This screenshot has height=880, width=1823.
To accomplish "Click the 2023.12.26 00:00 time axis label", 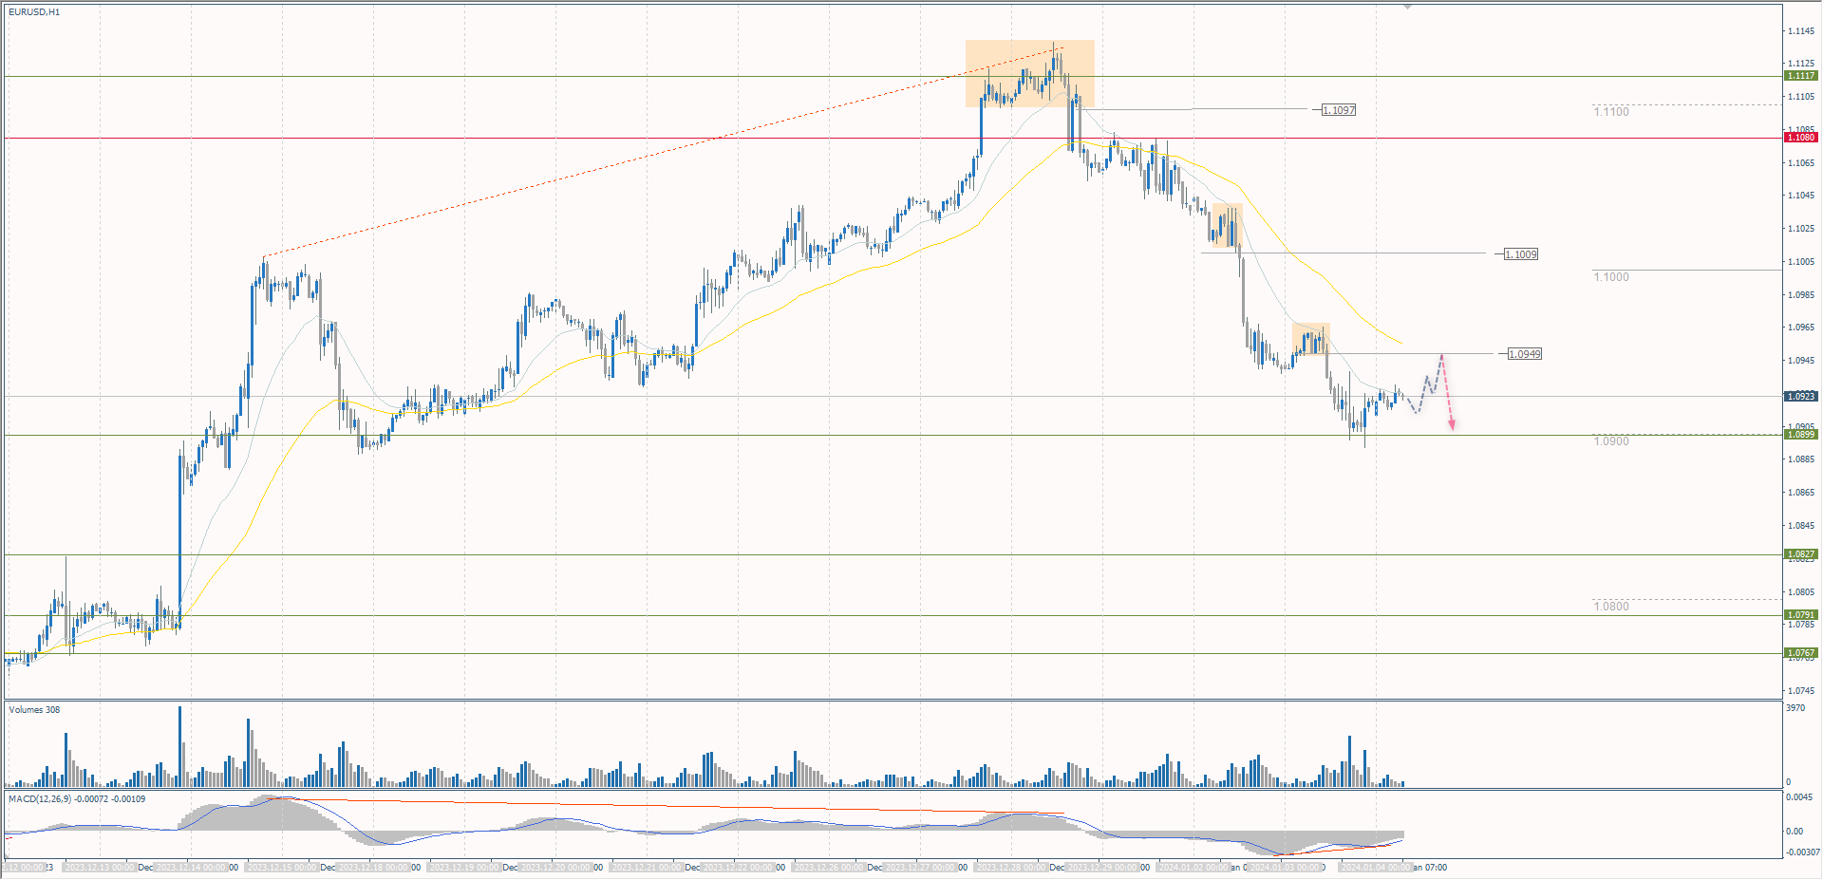I will (x=829, y=868).
